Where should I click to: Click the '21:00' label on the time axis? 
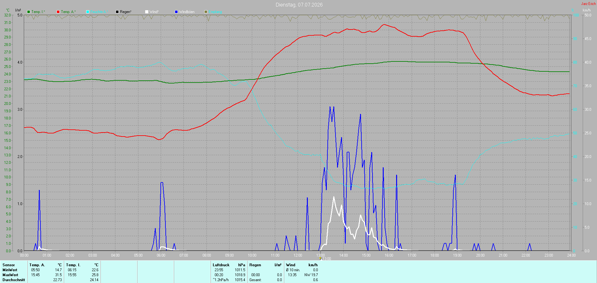click(x=503, y=255)
